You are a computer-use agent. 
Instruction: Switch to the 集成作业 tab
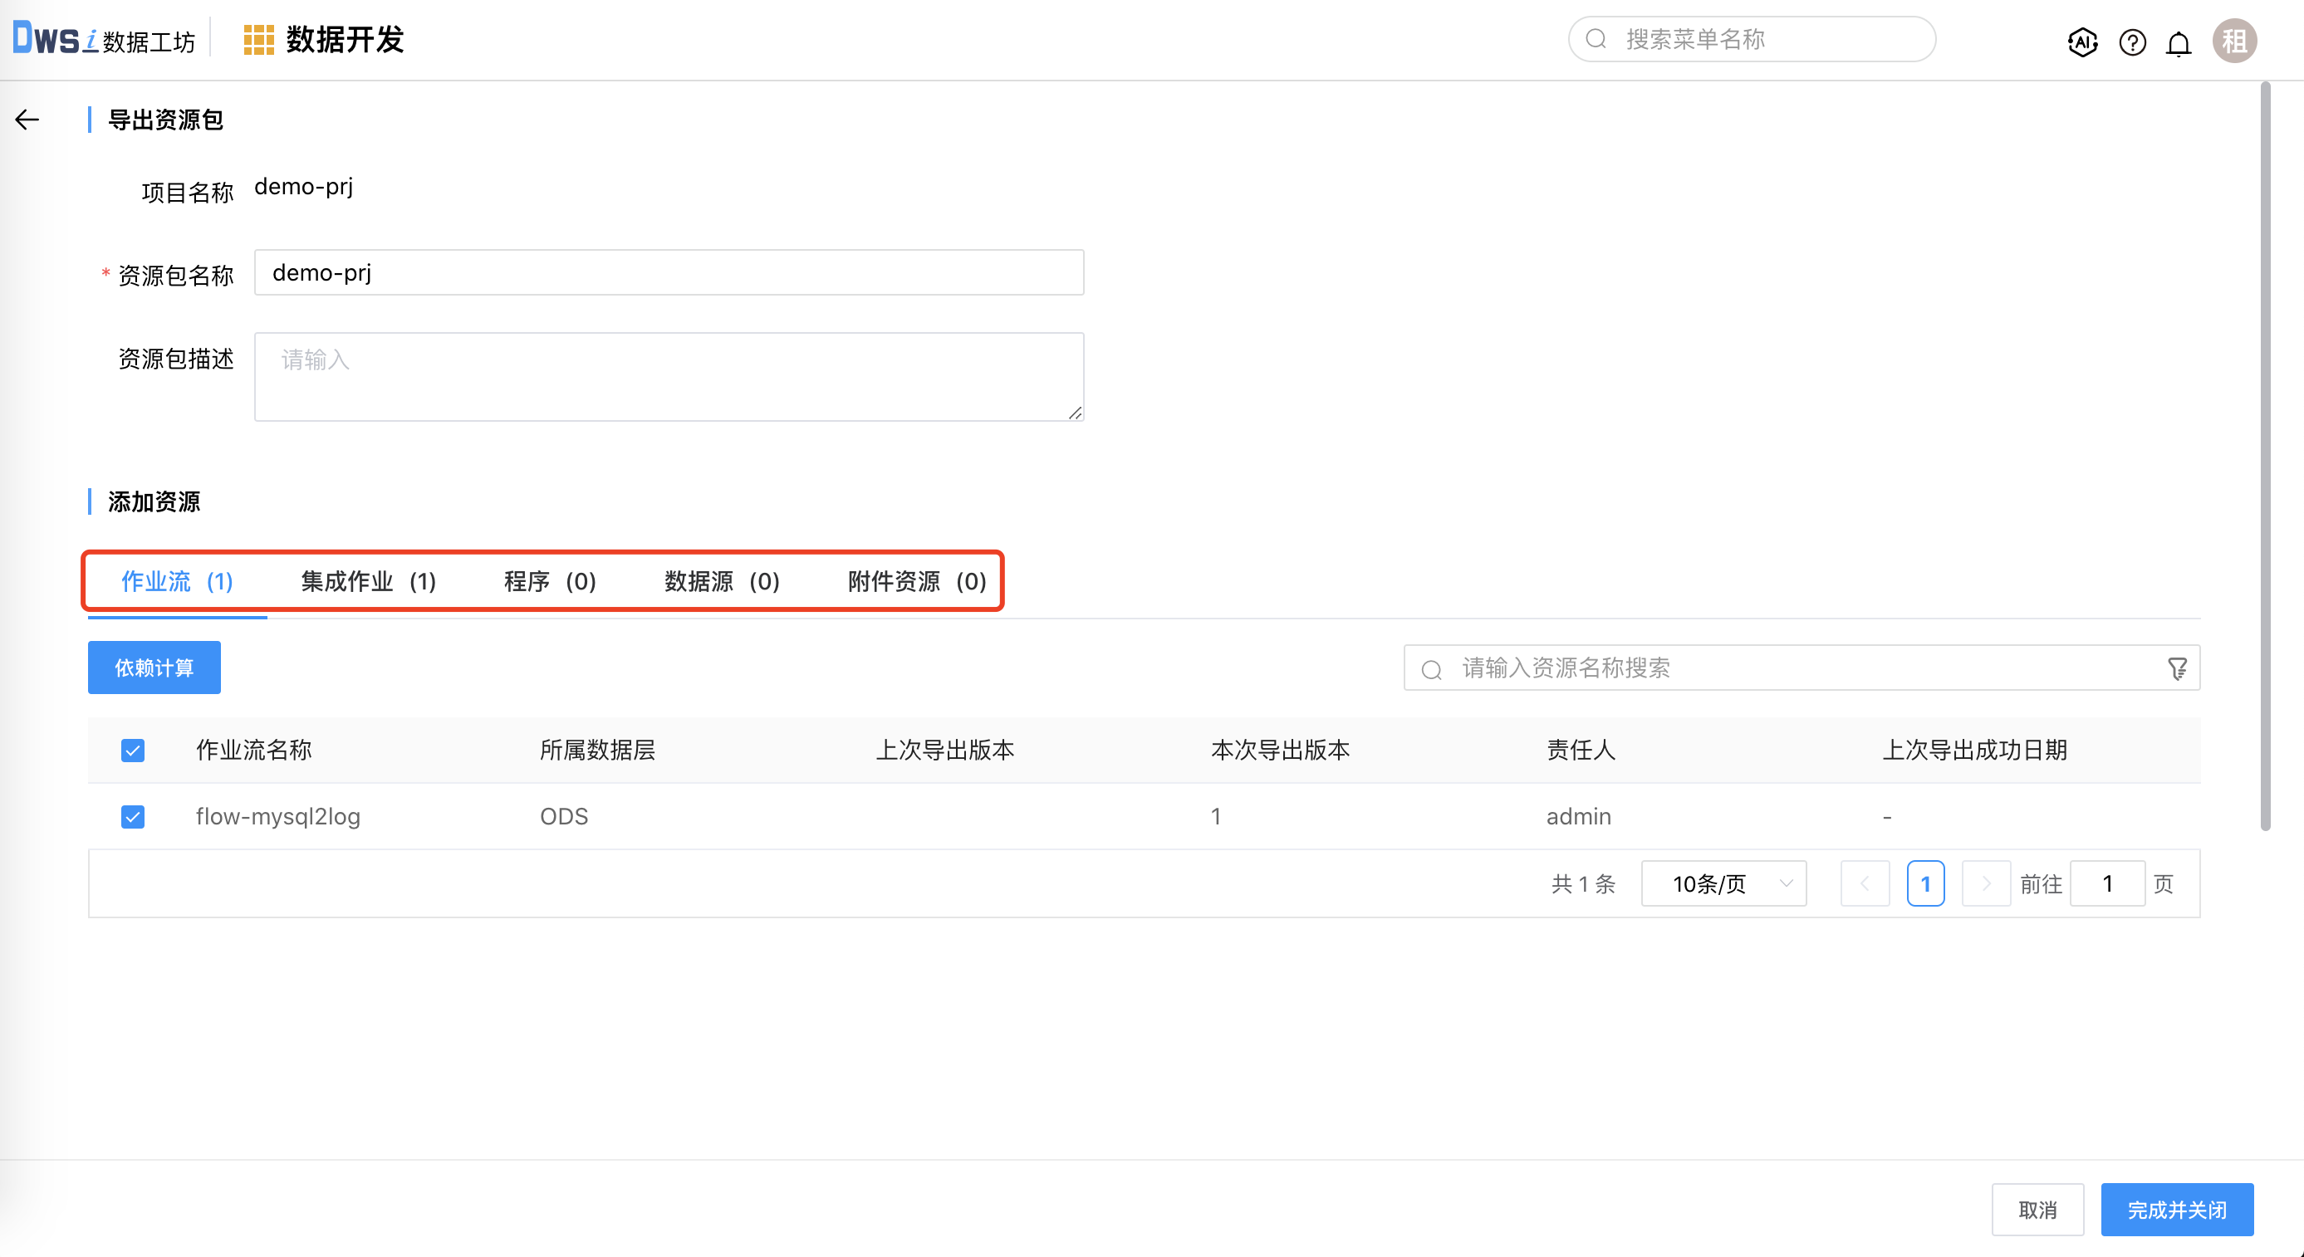coord(368,582)
